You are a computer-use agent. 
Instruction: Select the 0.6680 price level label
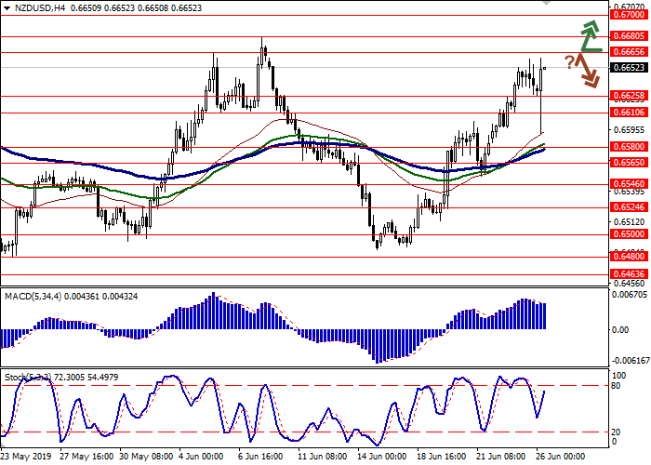tap(630, 36)
